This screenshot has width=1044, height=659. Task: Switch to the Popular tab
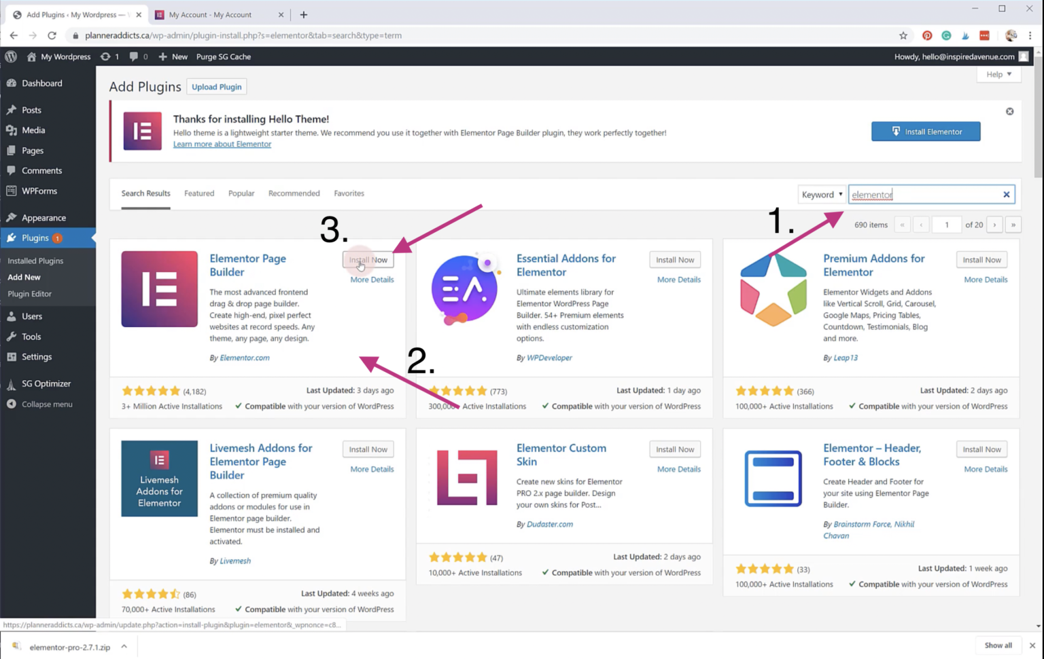[x=241, y=193]
